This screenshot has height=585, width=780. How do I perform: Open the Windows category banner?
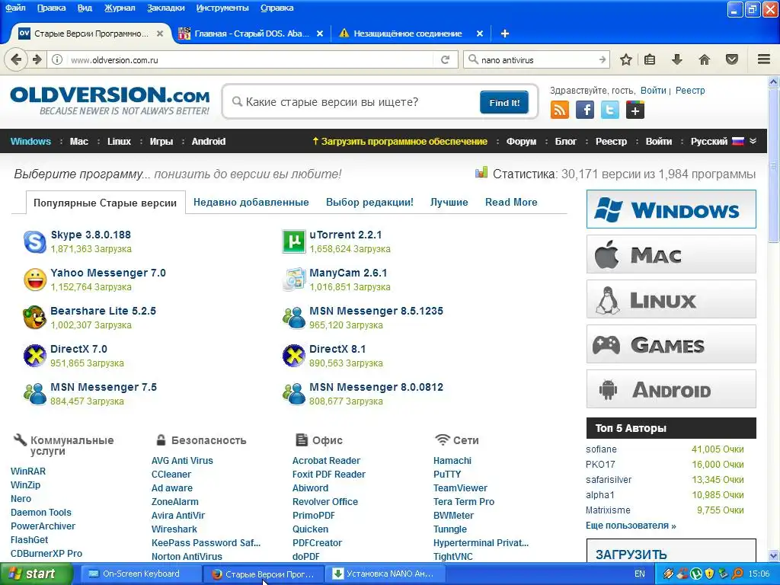(671, 209)
